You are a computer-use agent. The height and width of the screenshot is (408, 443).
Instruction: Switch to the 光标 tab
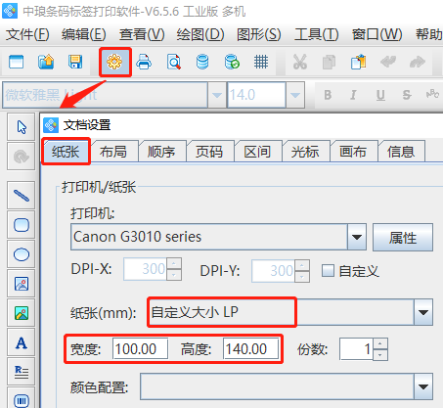(305, 152)
